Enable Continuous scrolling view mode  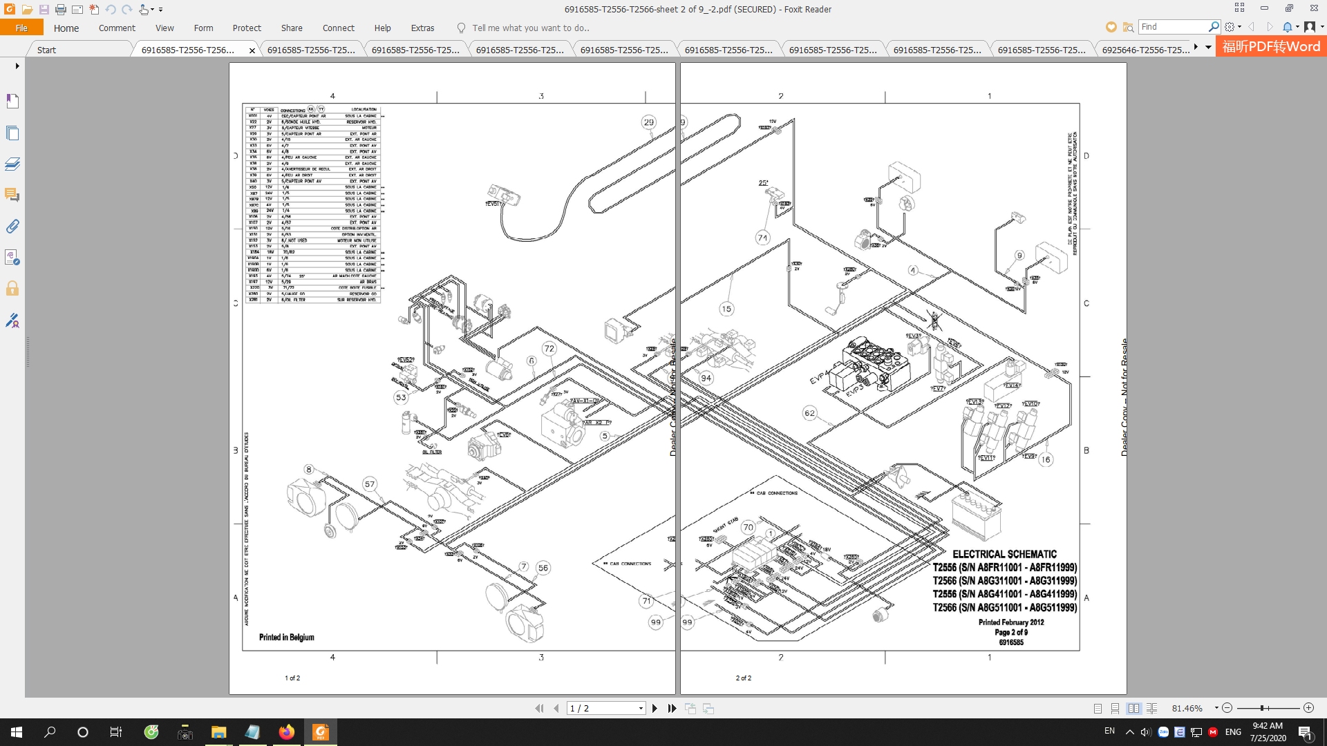[1114, 708]
